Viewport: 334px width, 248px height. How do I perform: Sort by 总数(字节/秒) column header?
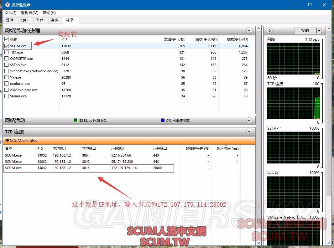tap(237, 39)
